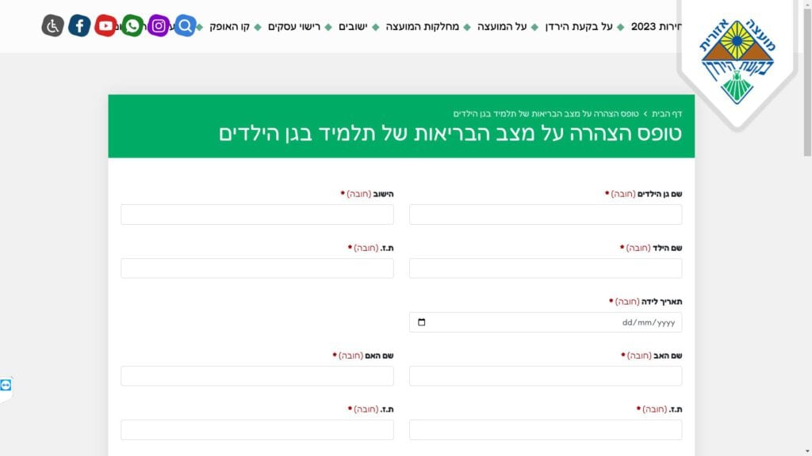Click the WhatsApp icon
The height and width of the screenshot is (456, 812).
[132, 26]
